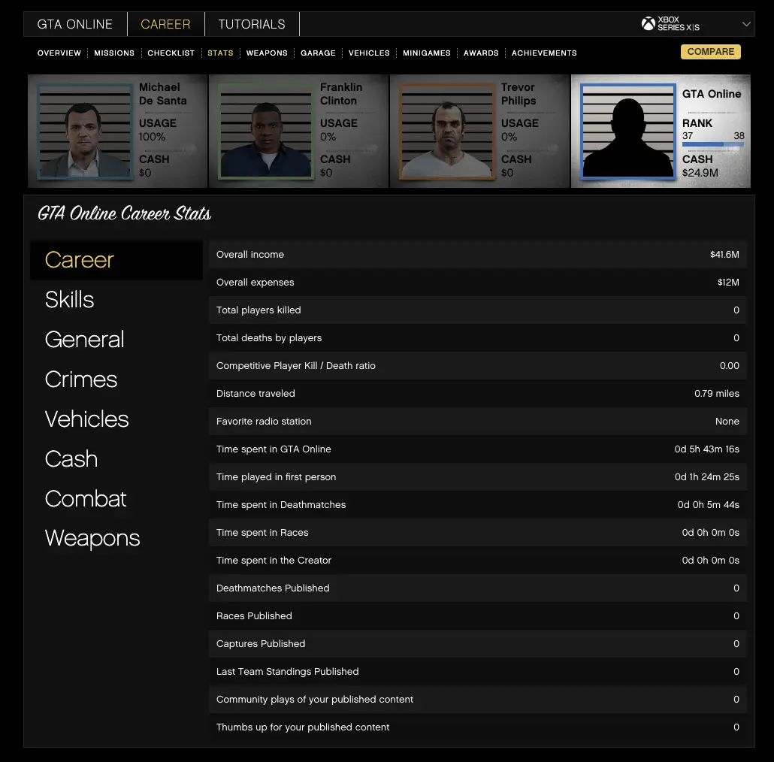Open VEHICLES sub-navigation item
The width and height of the screenshot is (774, 762).
(369, 53)
